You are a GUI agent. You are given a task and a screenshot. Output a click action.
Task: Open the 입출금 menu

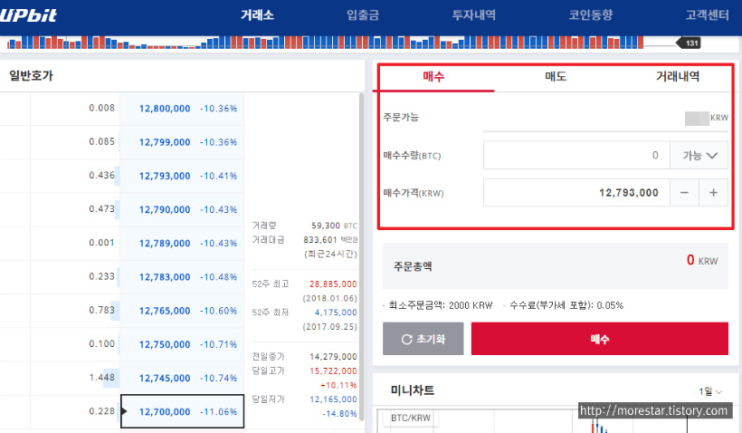pos(363,15)
